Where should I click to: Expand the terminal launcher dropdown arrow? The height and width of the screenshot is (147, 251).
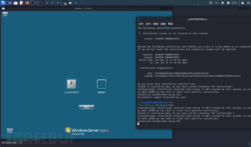[x=36, y=3]
